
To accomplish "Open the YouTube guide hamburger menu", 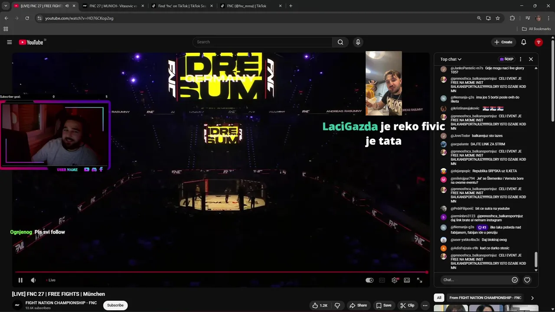I will coord(9,42).
